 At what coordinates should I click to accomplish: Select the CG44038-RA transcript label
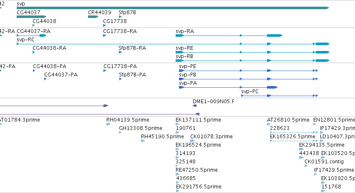coord(49,48)
